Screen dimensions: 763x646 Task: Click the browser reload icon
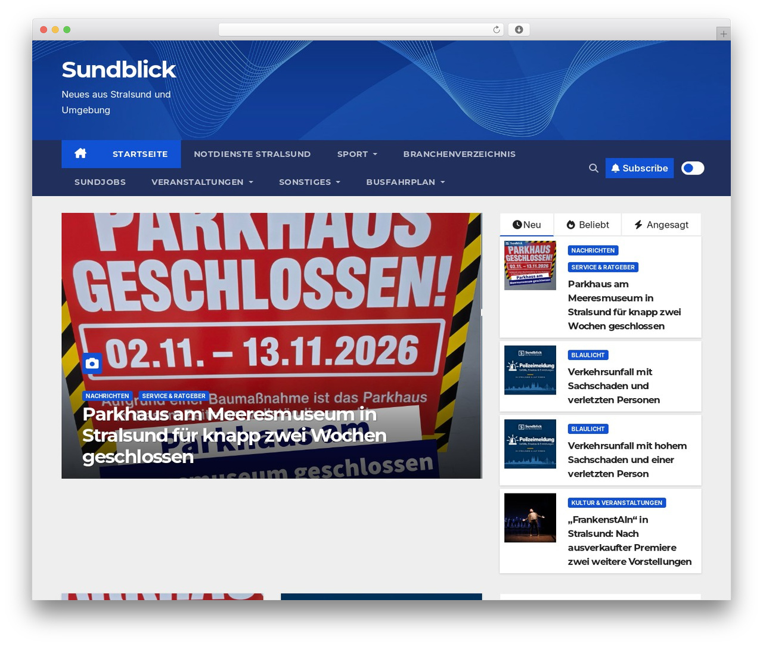pos(497,30)
